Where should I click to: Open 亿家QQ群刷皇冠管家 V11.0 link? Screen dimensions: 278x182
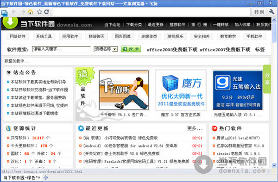[x=240, y=146]
